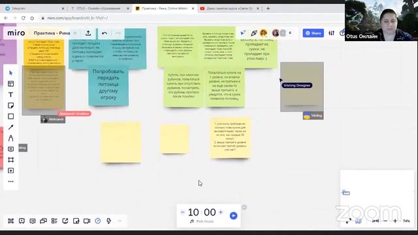
Task: Select the Frame tool in left sidebar
Action: point(10,160)
